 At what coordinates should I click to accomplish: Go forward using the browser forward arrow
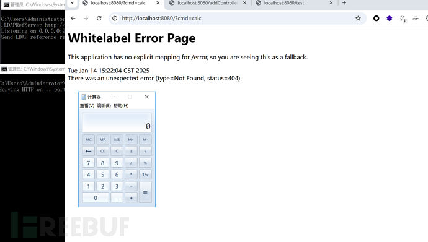point(86,18)
